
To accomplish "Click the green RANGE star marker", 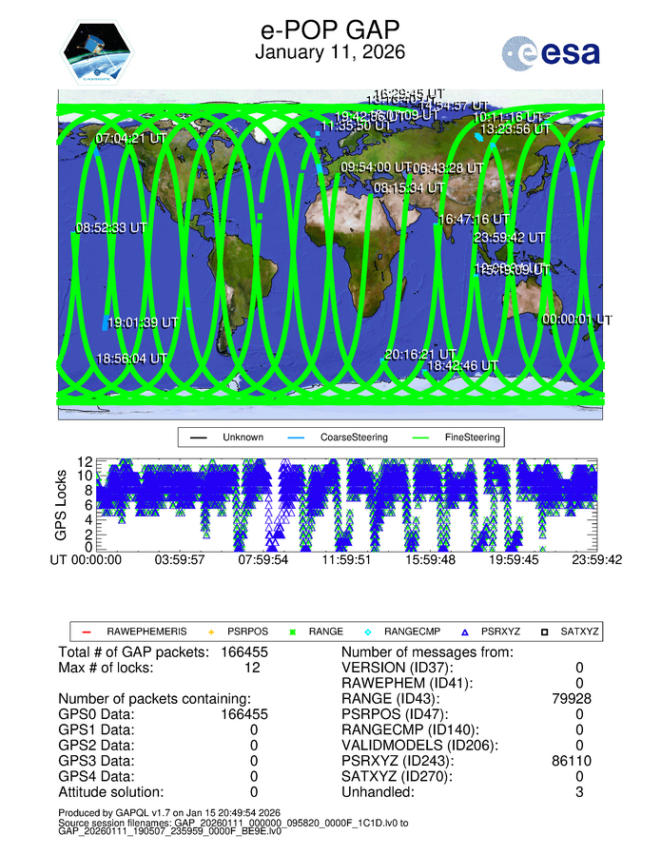I will point(294,632).
